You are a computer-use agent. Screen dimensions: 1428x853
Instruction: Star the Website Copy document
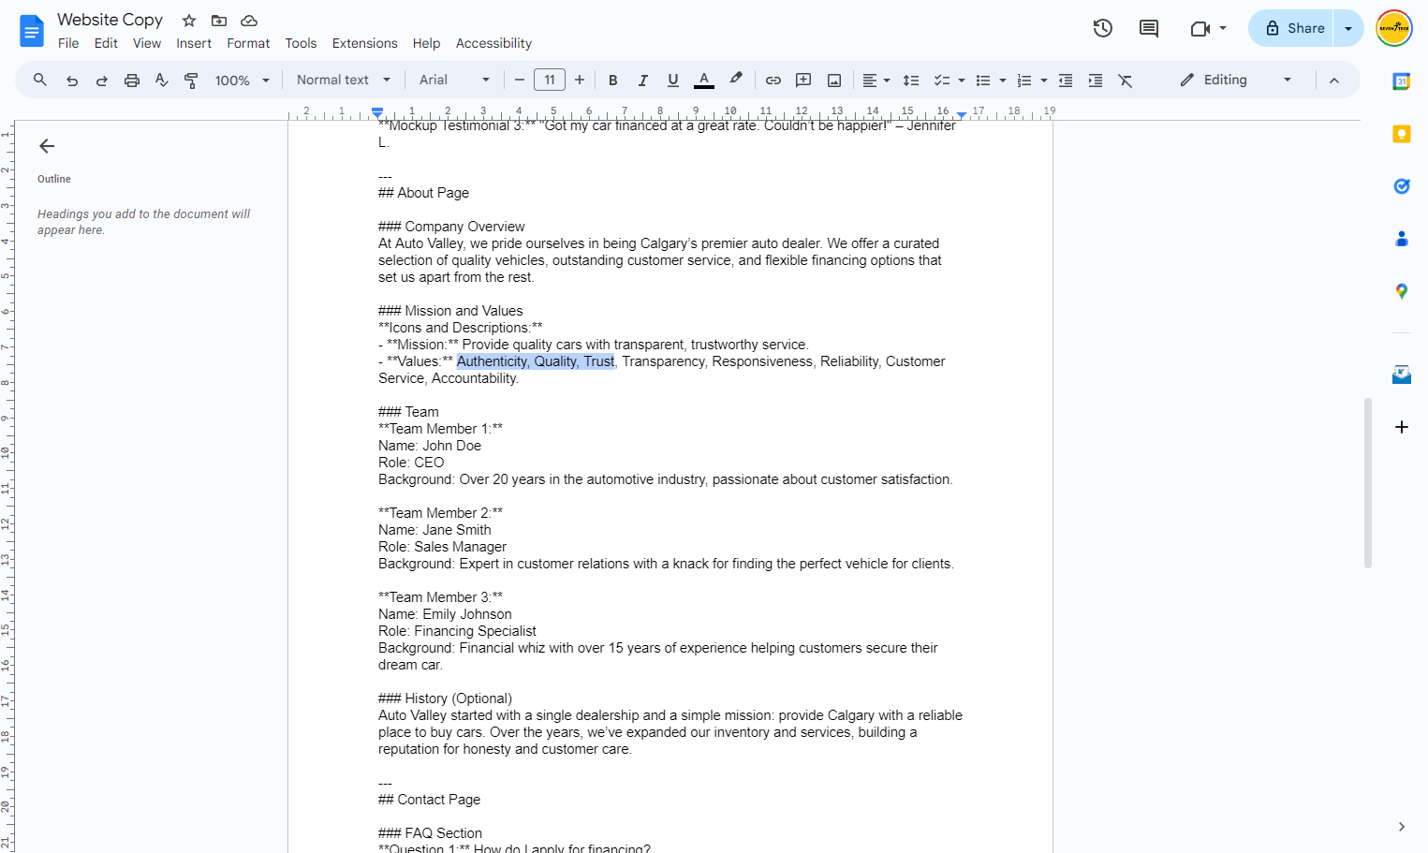click(x=189, y=21)
